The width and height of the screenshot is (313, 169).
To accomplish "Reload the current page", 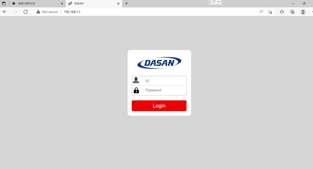I will click(25, 12).
